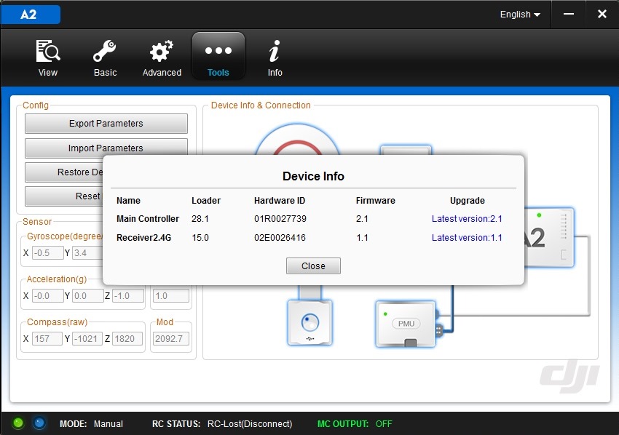
Task: Click the acceleration field showing 1.0
Action: click(171, 296)
